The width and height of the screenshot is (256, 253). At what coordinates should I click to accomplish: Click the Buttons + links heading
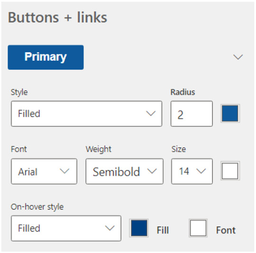tap(57, 18)
